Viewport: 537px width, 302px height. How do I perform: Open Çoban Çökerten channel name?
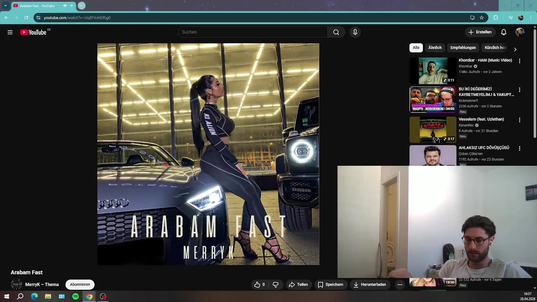pyautogui.click(x=471, y=154)
